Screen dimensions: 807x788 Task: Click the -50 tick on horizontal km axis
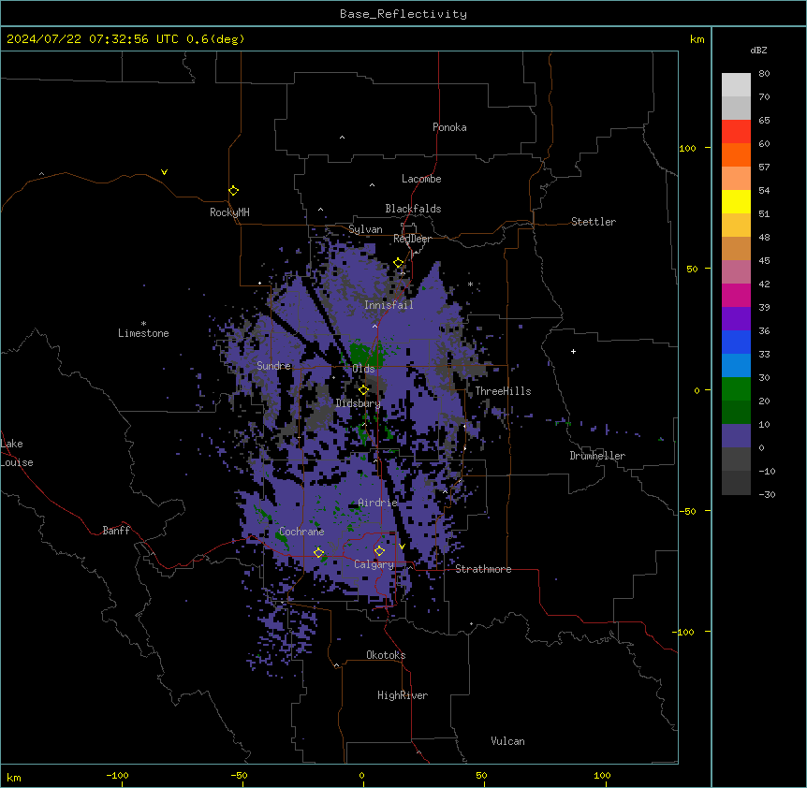239,775
